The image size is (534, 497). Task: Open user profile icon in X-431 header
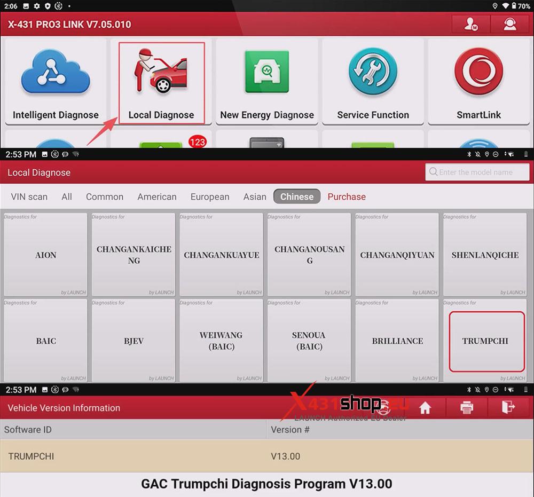click(x=471, y=24)
